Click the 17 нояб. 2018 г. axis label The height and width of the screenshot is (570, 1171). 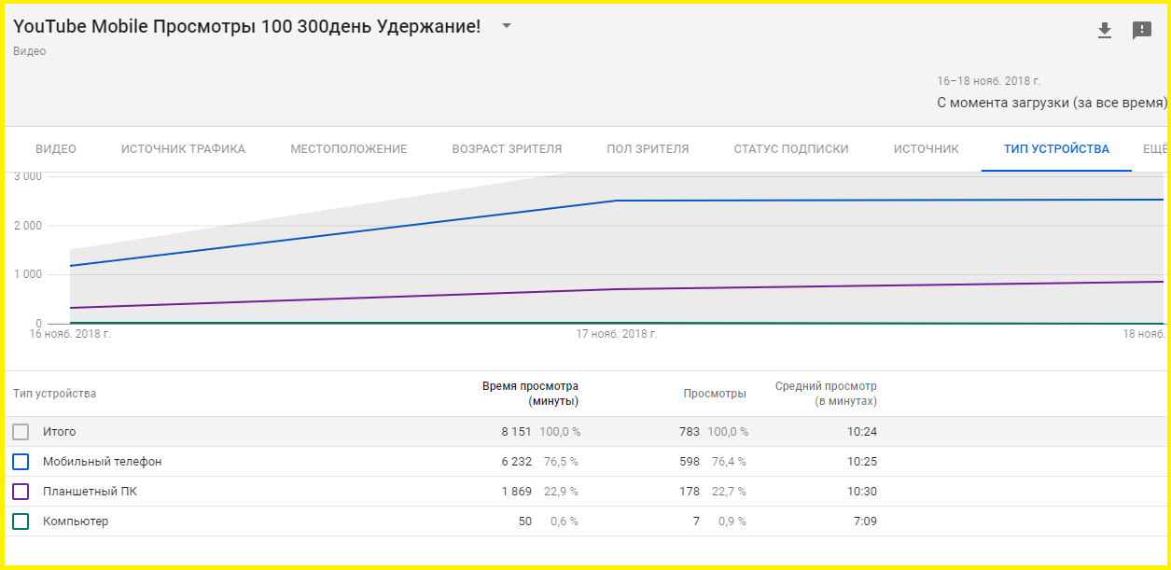click(617, 333)
